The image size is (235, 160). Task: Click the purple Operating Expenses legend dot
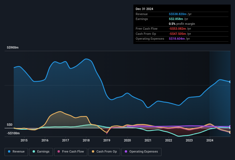pyautogui.click(x=126, y=151)
